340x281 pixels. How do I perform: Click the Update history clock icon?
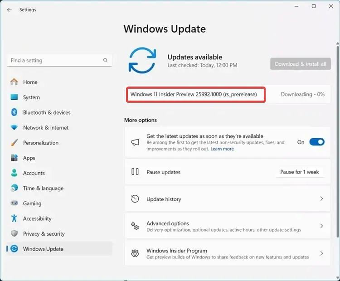[x=135, y=199]
